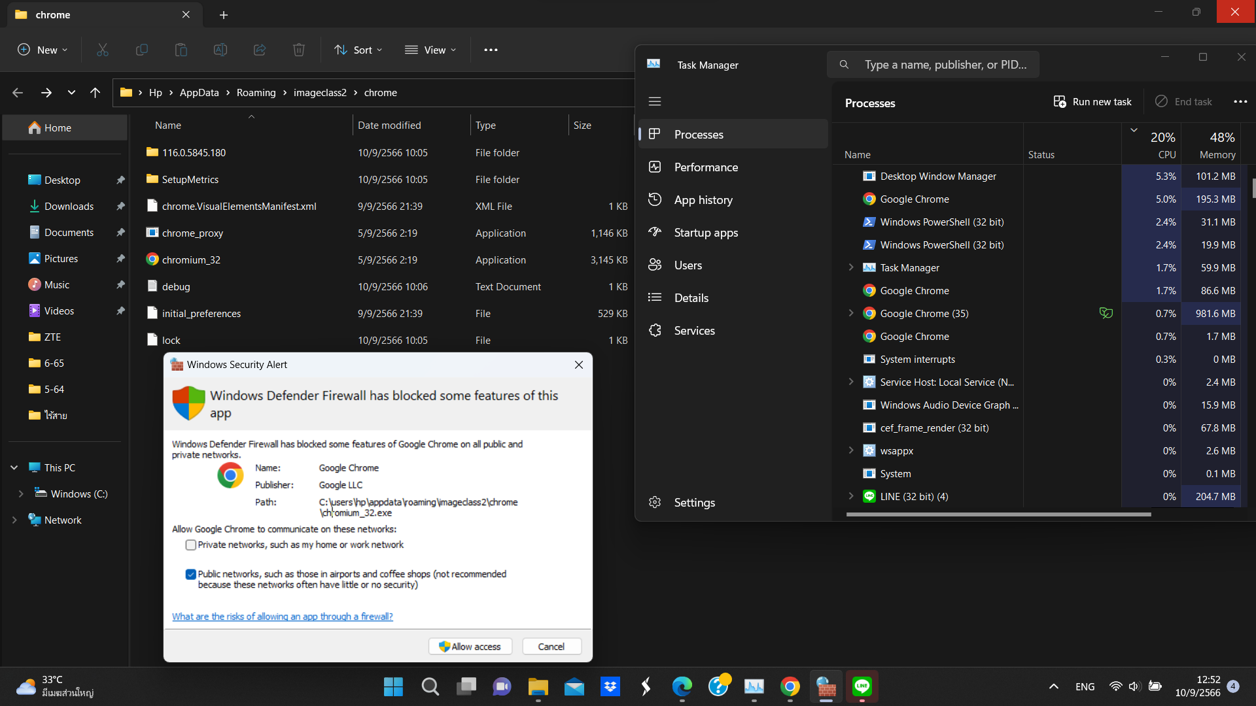Sort processes by the Memory column header

pos(1210,145)
